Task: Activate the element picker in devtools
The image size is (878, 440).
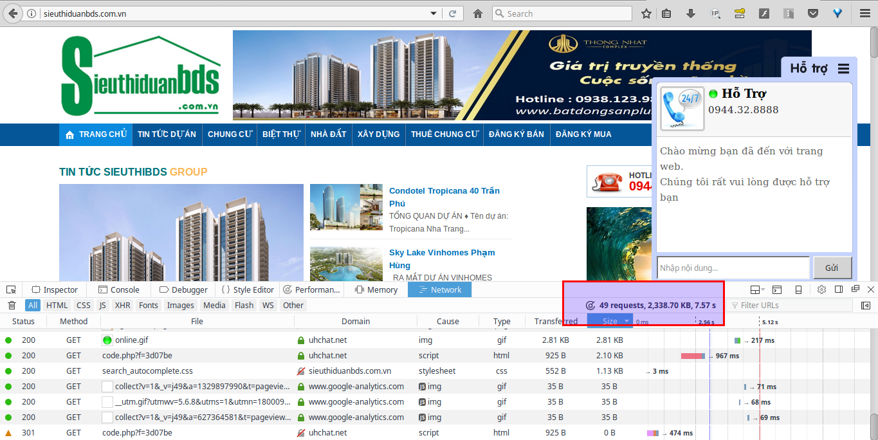Action: (11, 289)
